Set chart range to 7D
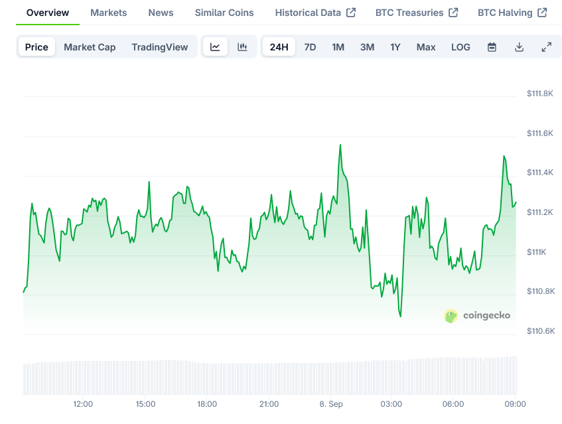562x424 pixels. 310,47
